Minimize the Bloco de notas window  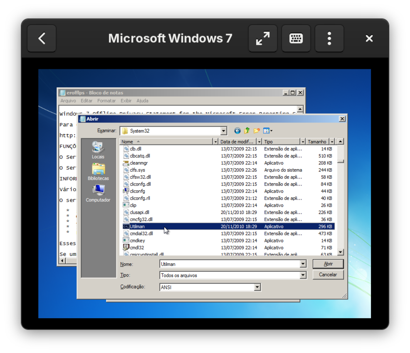pos(286,93)
